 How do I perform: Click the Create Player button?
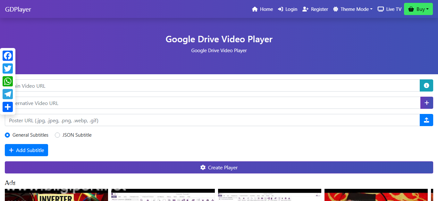(x=219, y=167)
